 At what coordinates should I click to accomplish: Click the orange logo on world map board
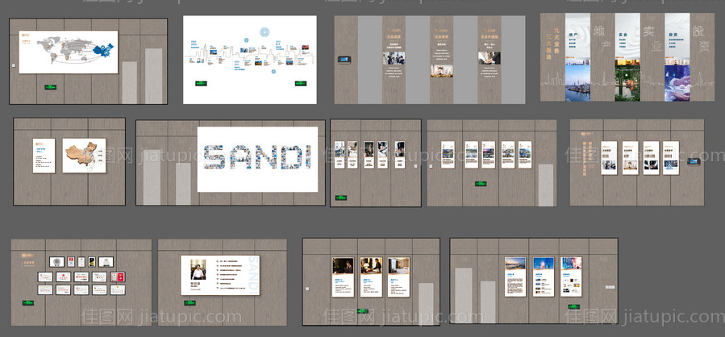(x=27, y=35)
